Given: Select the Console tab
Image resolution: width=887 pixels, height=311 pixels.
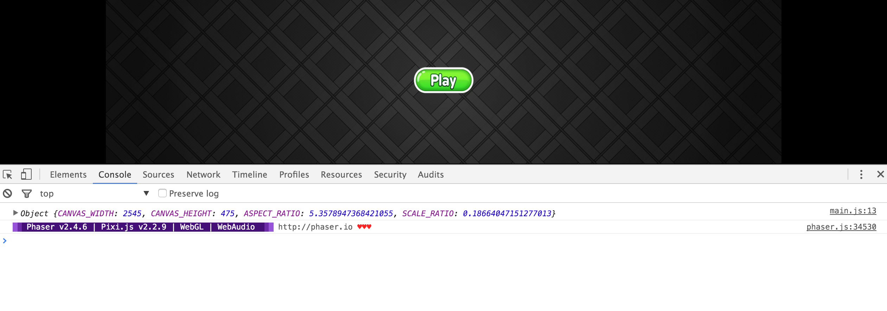Looking at the screenshot, I should (115, 174).
